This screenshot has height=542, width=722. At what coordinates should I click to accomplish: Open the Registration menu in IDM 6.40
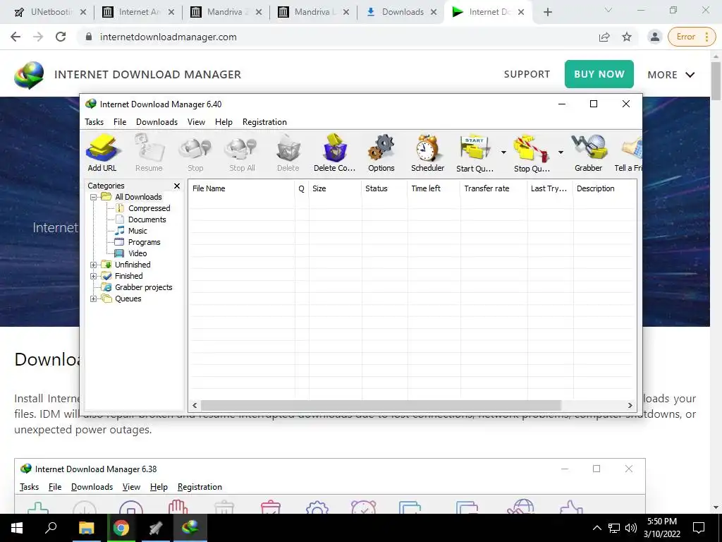[264, 122]
